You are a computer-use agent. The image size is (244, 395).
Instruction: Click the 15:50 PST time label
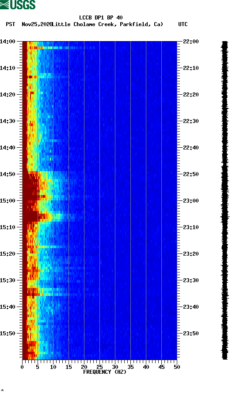click(8, 333)
